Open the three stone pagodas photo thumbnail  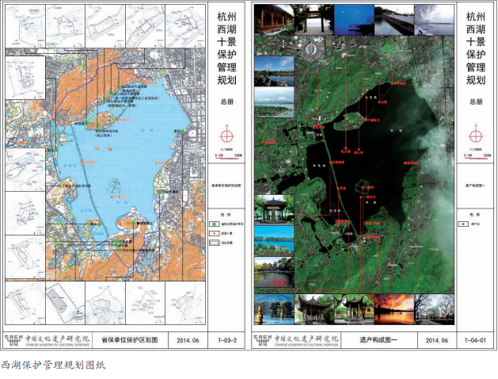pyautogui.click(x=274, y=309)
